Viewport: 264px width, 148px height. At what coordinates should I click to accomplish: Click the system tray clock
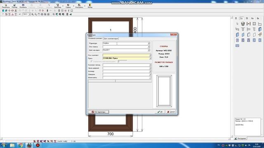pyautogui.click(x=257, y=145)
